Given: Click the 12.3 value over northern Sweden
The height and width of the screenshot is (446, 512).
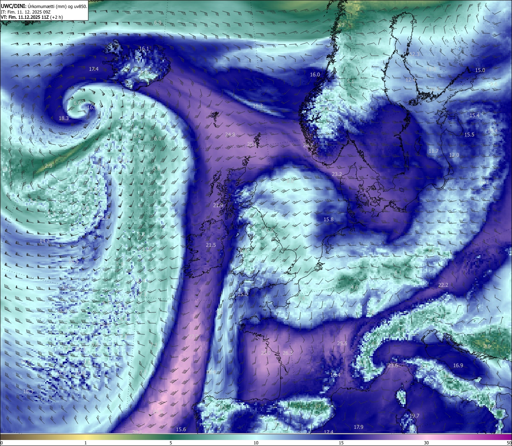Looking at the screenshot, I should click(x=415, y=54).
